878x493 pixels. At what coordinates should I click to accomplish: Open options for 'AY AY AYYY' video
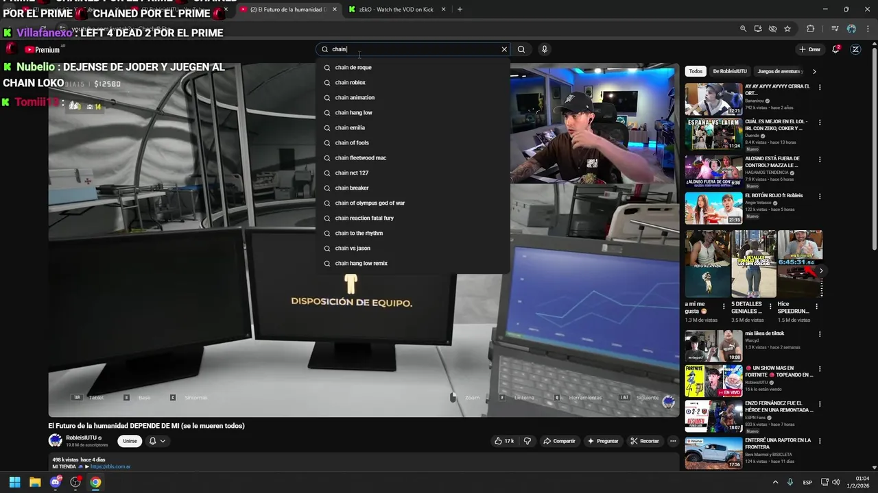click(820, 87)
